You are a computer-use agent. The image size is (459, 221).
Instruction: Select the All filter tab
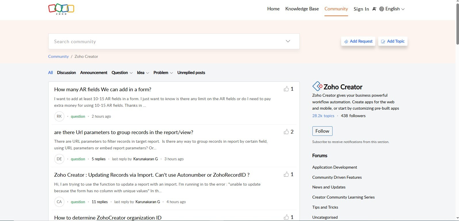pos(51,73)
